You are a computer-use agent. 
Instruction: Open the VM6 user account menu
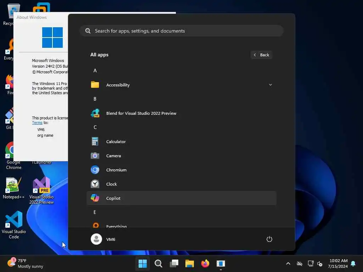pyautogui.click(x=103, y=239)
